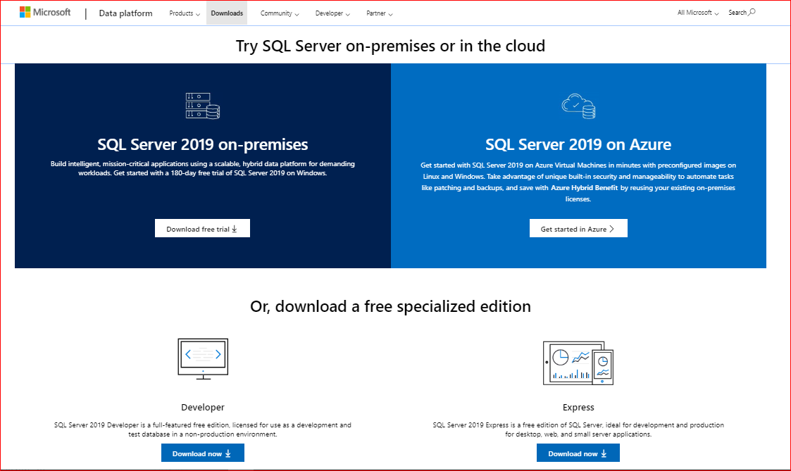Screen dimensions: 791x471
Task: Expand the Developer menu
Action: [332, 13]
